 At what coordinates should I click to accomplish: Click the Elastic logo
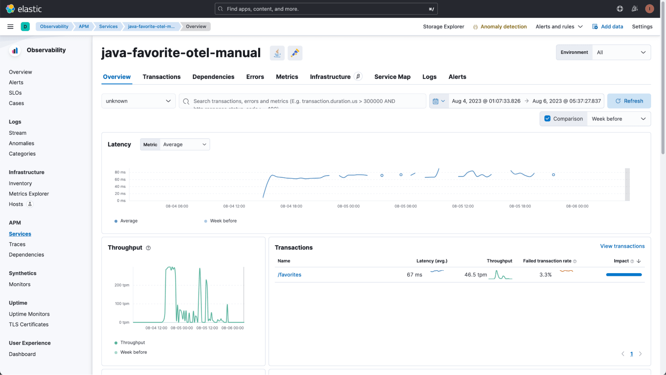point(24,9)
